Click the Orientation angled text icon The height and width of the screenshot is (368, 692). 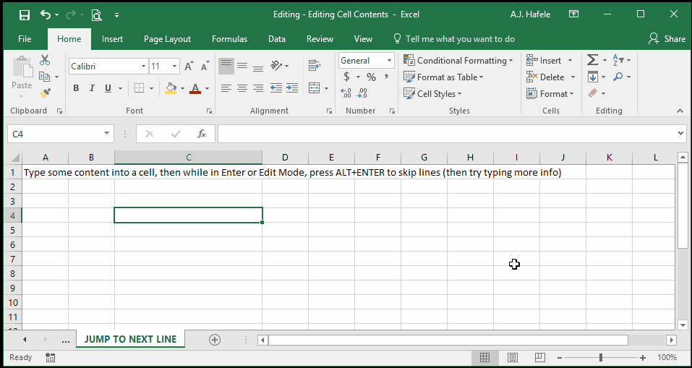click(276, 66)
